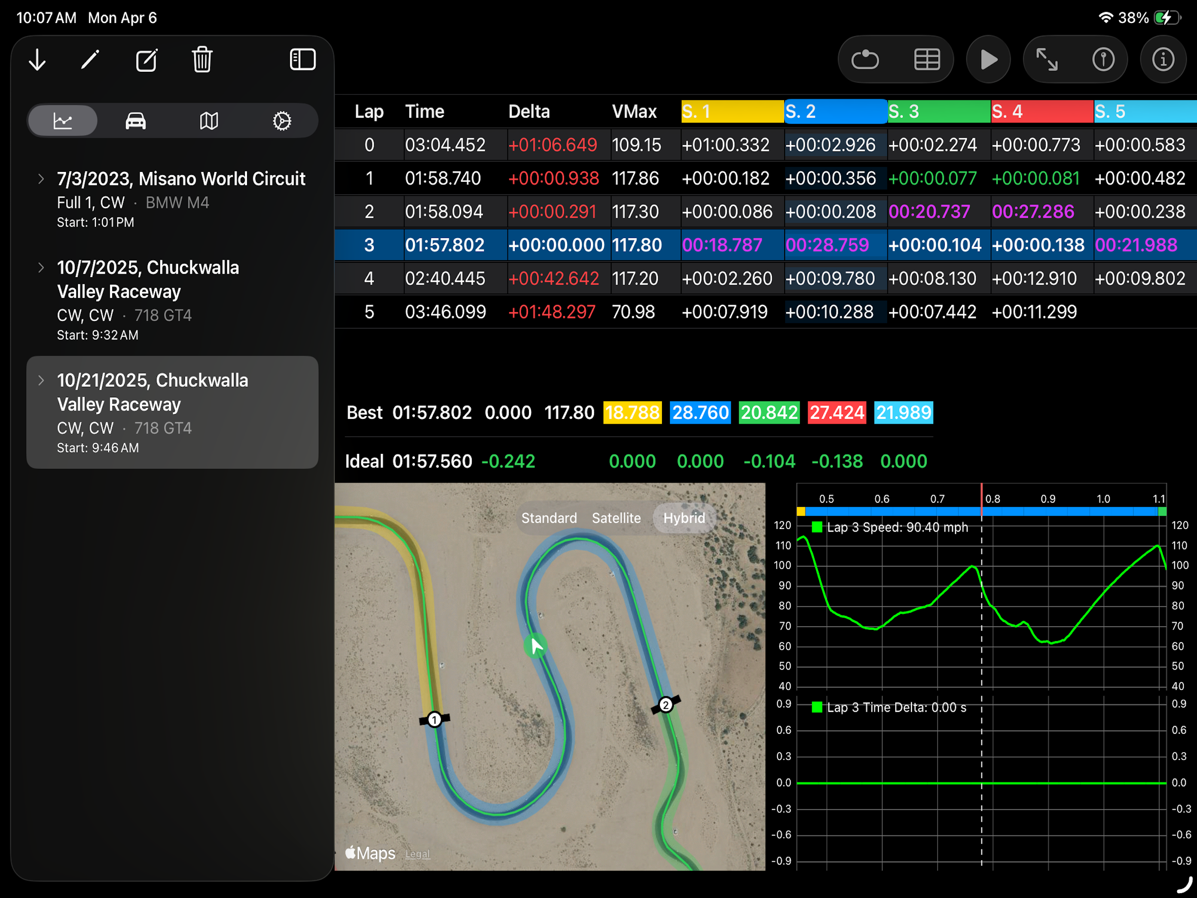The image size is (1197, 898).
Task: Select the BMW M4 Misano session row
Action: tap(172, 199)
